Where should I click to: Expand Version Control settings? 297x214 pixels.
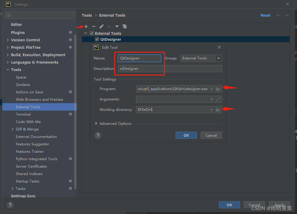(x=8, y=40)
